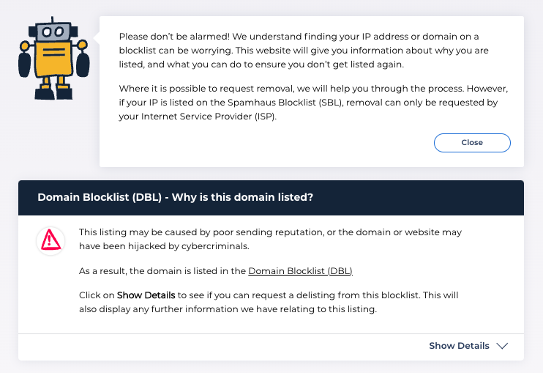
Task: Click the red warning triangle icon
Action: pyautogui.click(x=50, y=239)
